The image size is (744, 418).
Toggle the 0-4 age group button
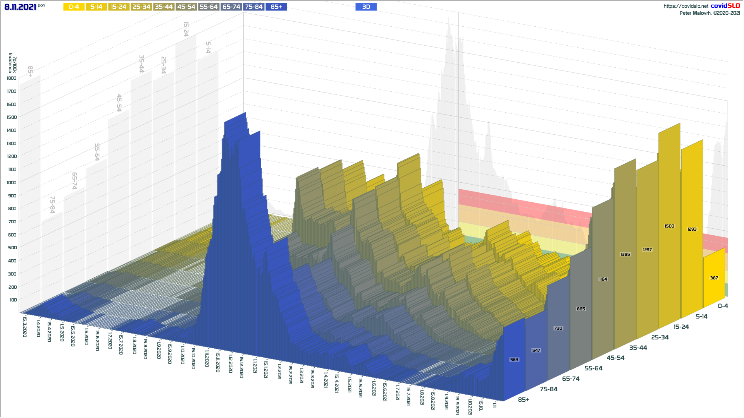[74, 7]
